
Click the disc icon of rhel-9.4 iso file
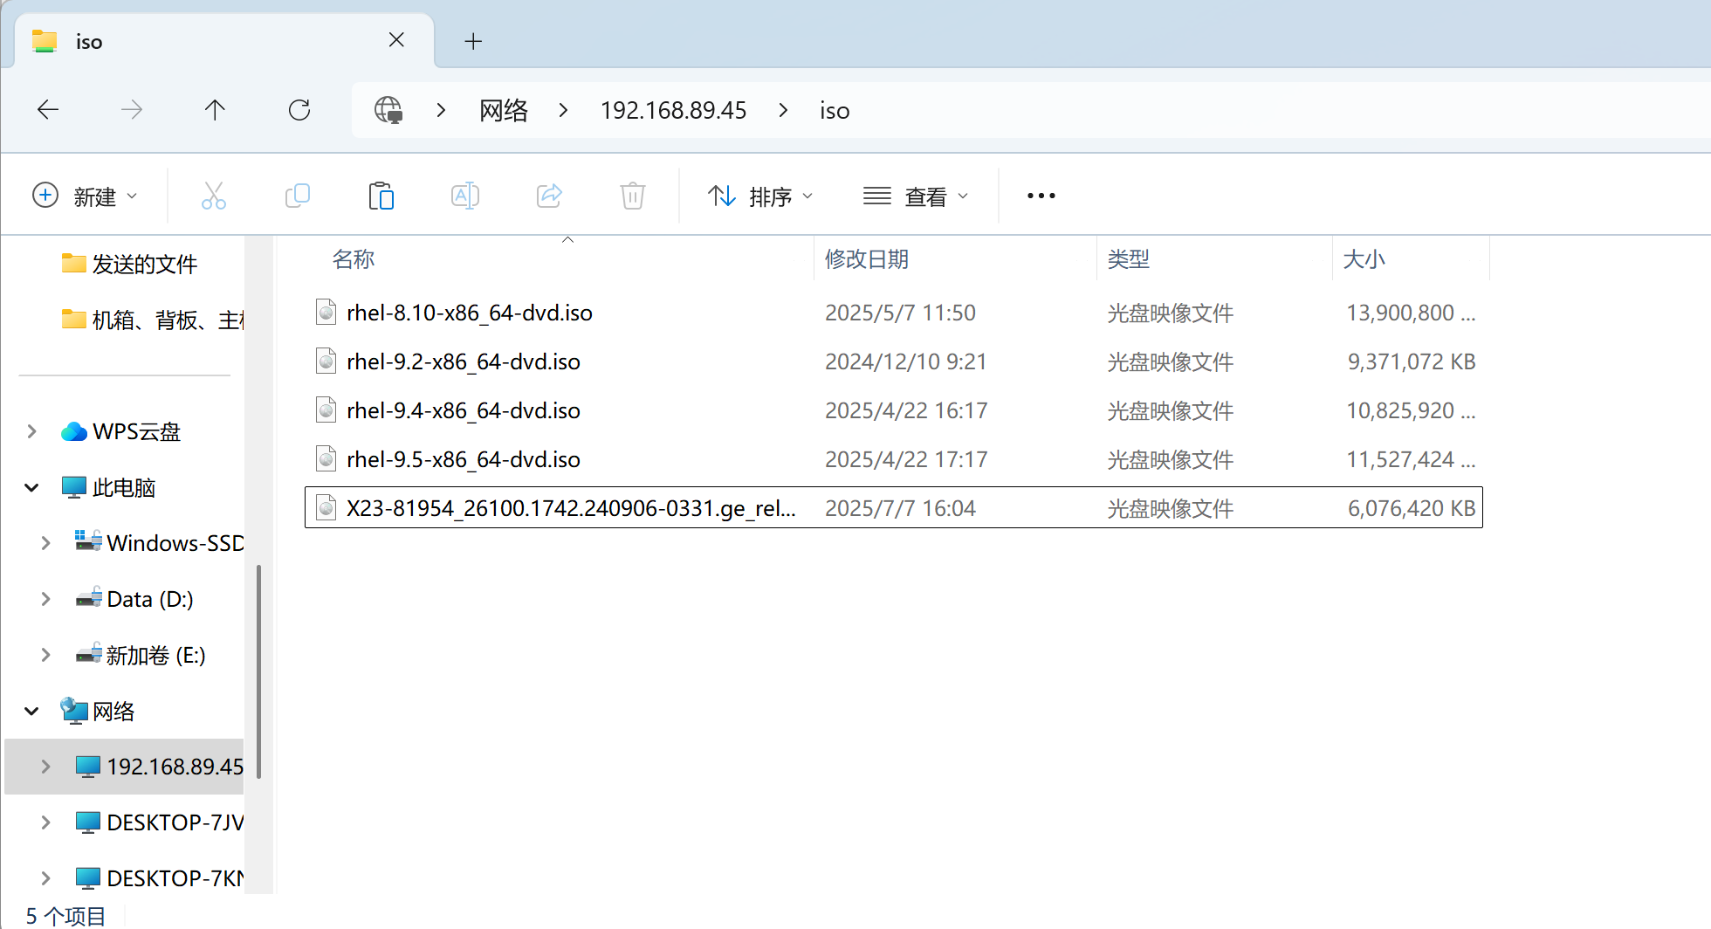tap(326, 409)
